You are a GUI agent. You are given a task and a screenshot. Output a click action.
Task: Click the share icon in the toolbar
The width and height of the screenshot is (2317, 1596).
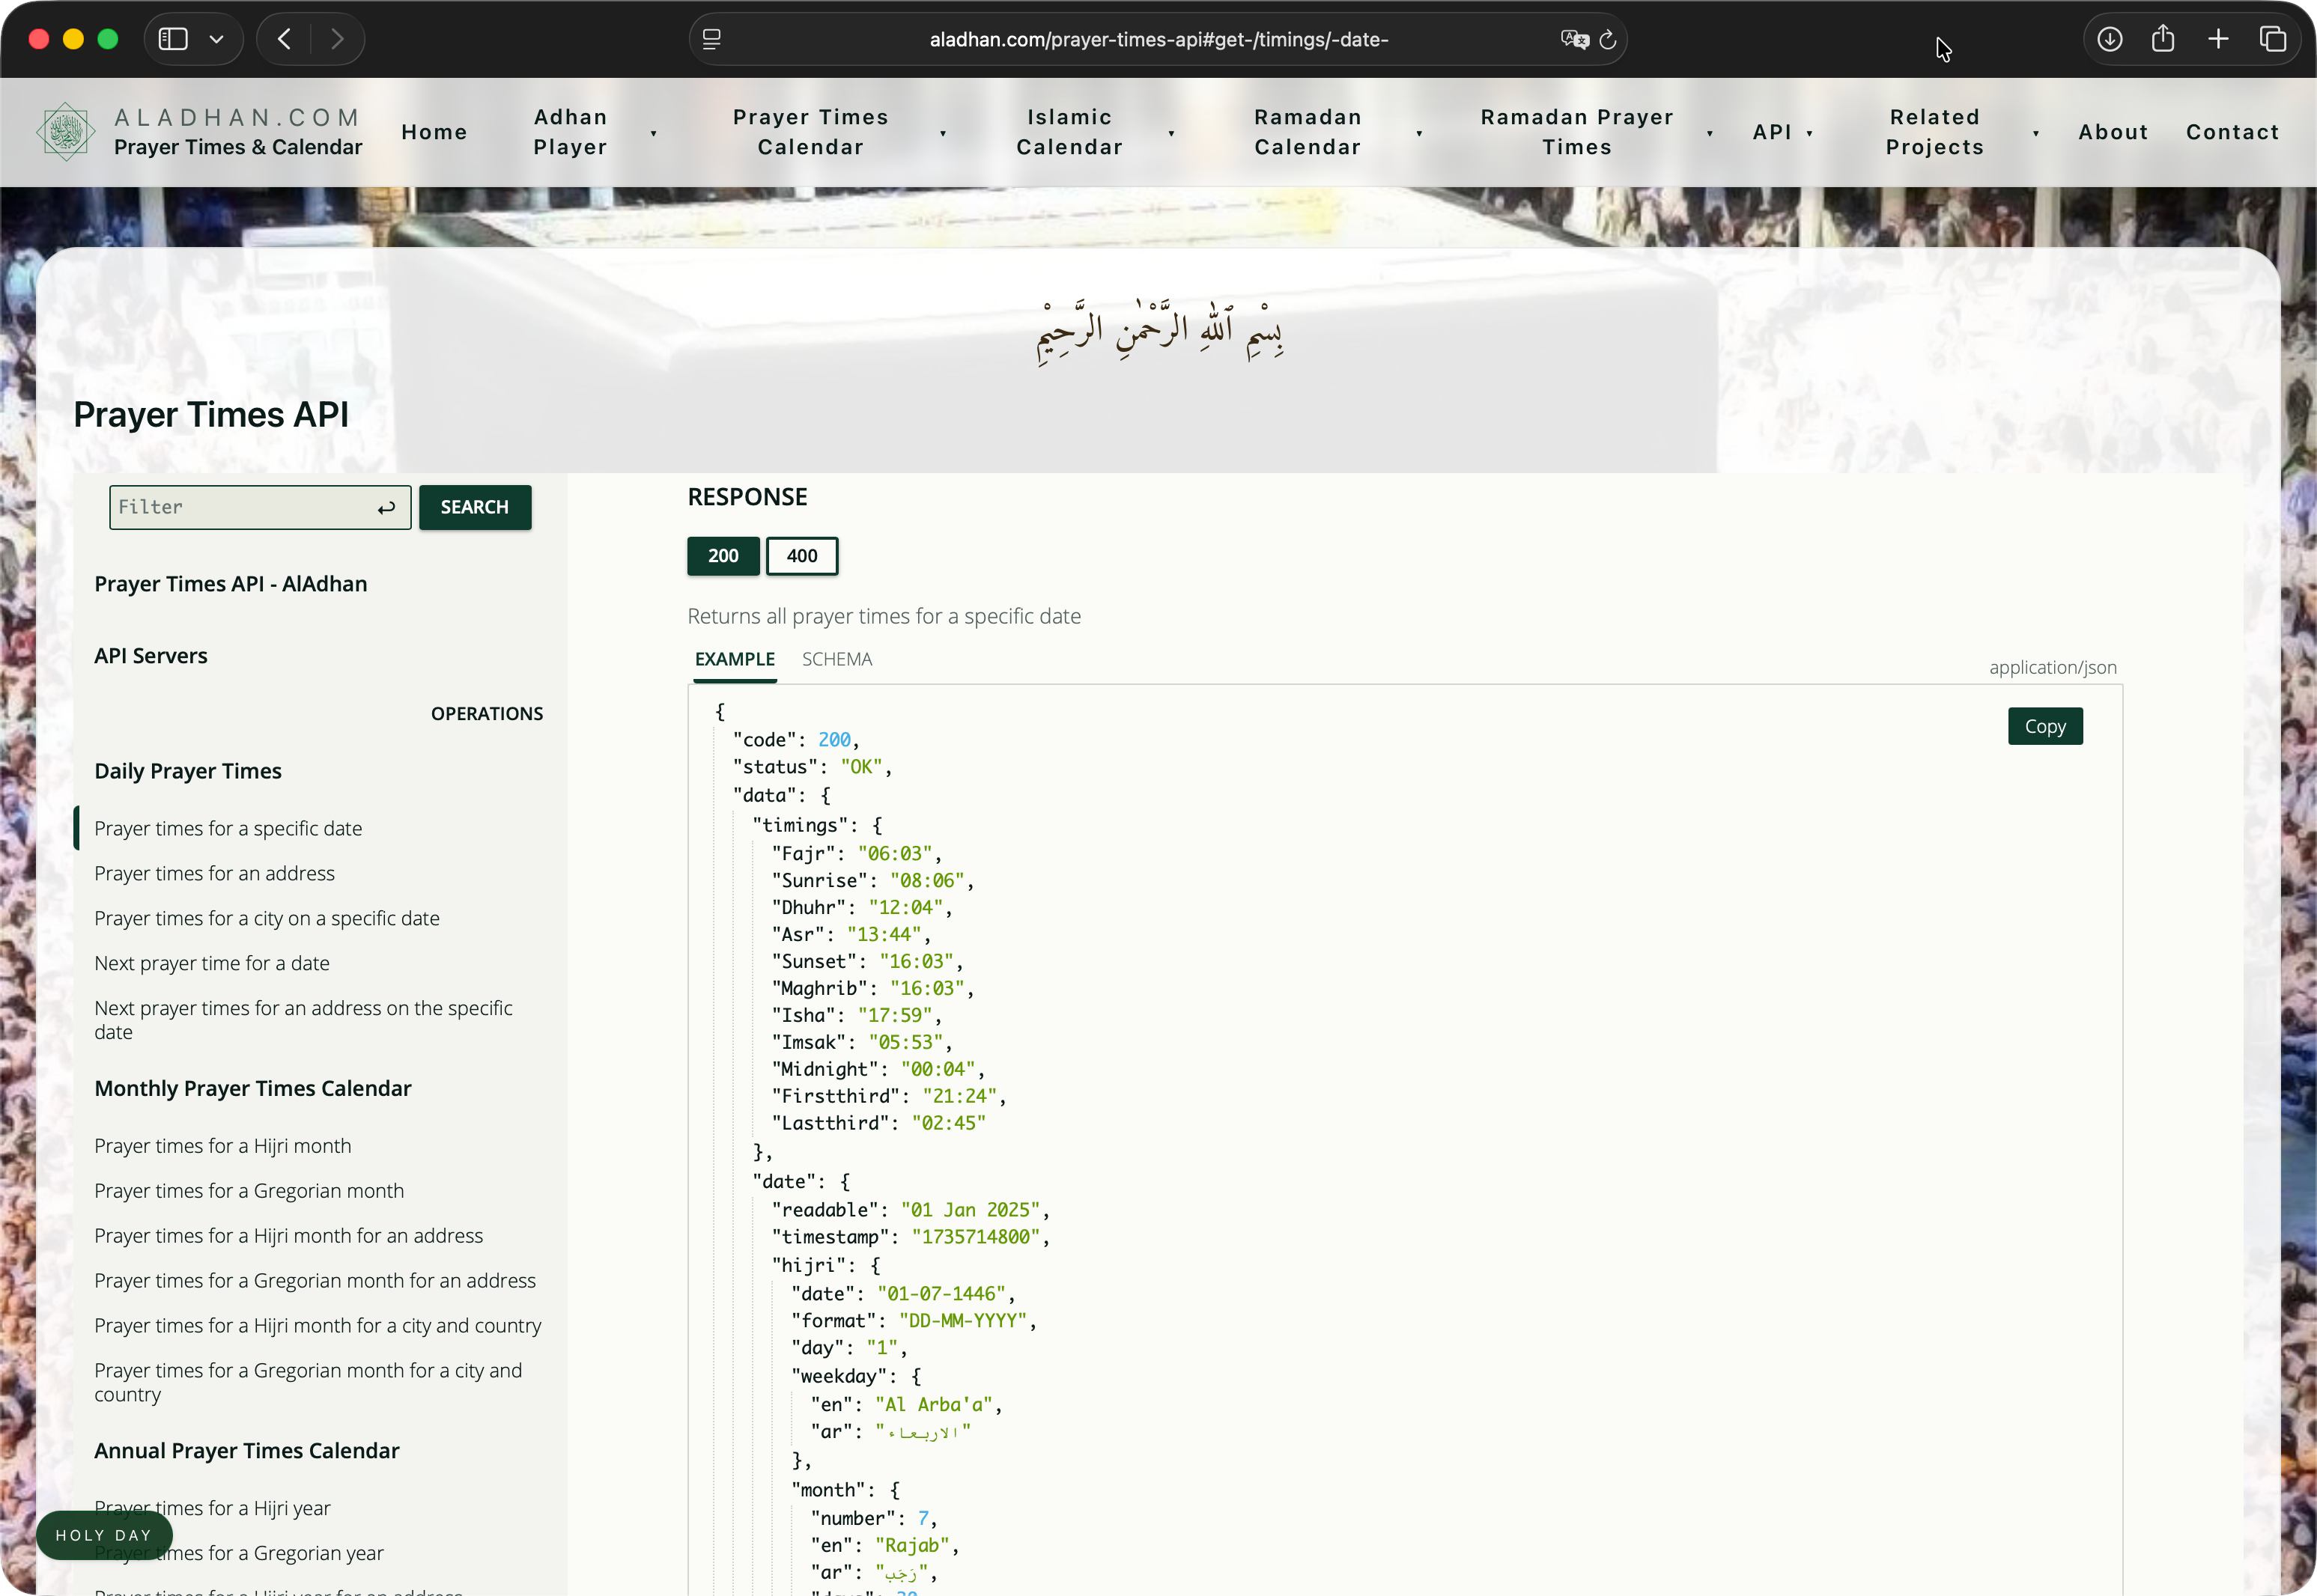tap(2164, 39)
